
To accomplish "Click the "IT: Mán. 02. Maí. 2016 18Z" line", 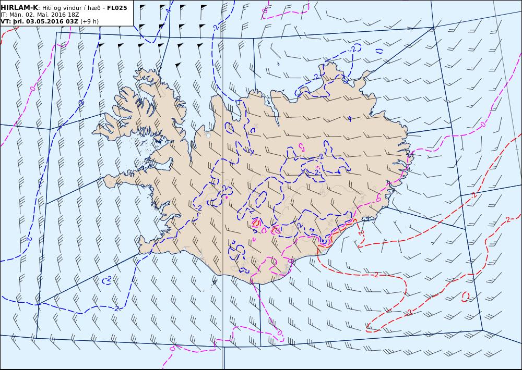I will pyautogui.click(x=40, y=15).
